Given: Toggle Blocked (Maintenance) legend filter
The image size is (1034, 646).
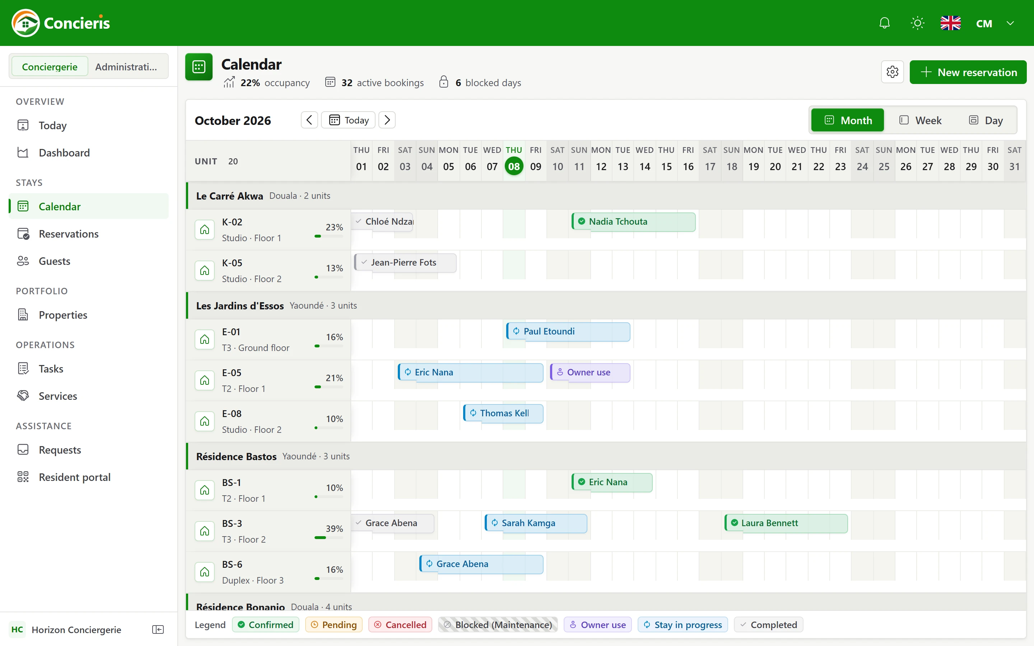Looking at the screenshot, I should (498, 624).
